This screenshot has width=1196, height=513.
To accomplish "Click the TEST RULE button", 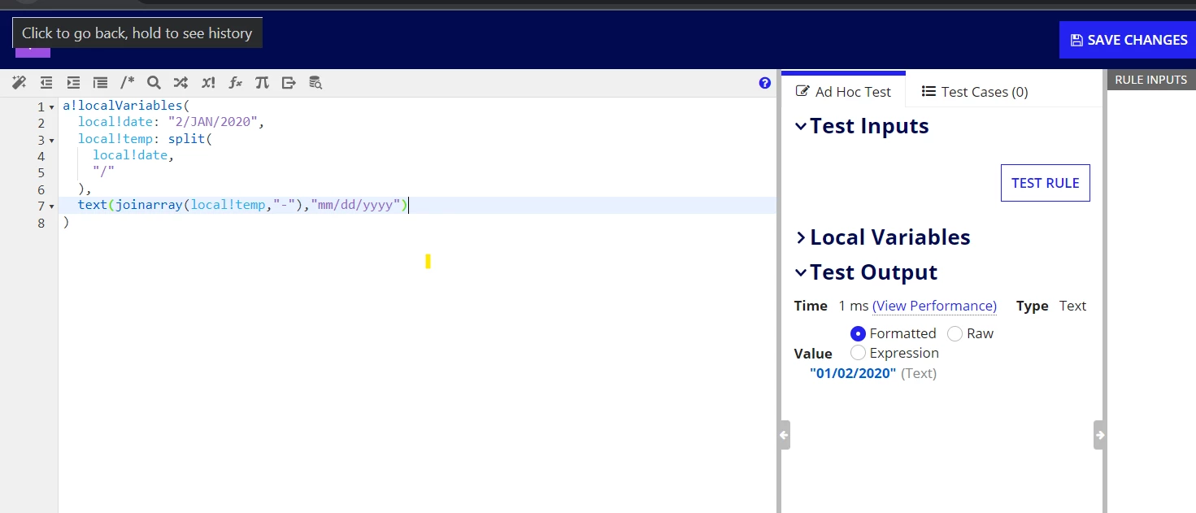I will point(1046,183).
